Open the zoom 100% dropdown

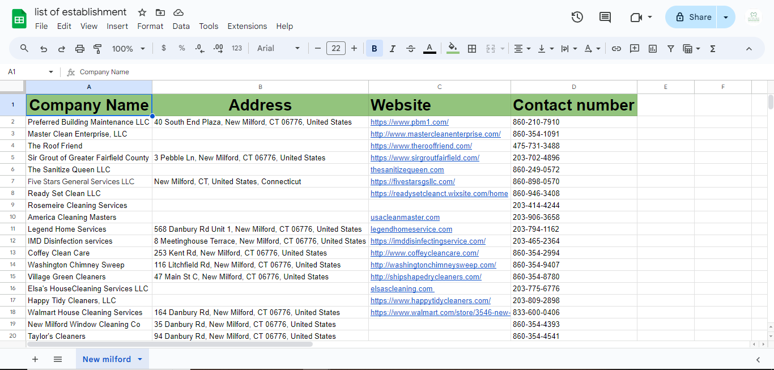[x=129, y=49]
